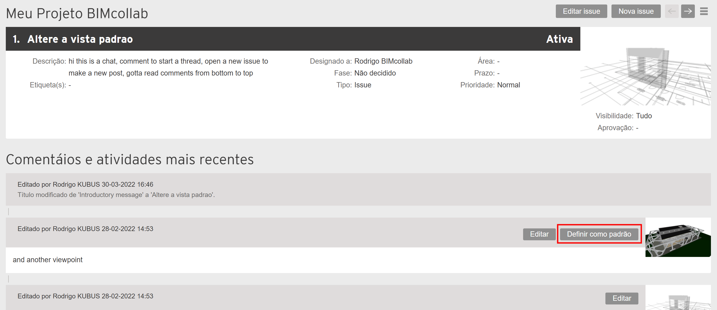Click the 'Área:' label
The height and width of the screenshot is (310, 717).
486,61
